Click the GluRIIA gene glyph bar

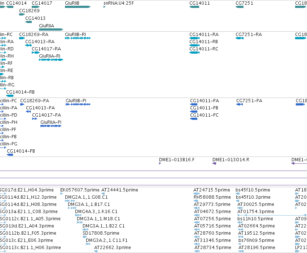(x=51, y=30)
